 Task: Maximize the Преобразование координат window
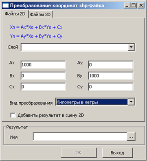pyautogui.click(x=134, y=6)
